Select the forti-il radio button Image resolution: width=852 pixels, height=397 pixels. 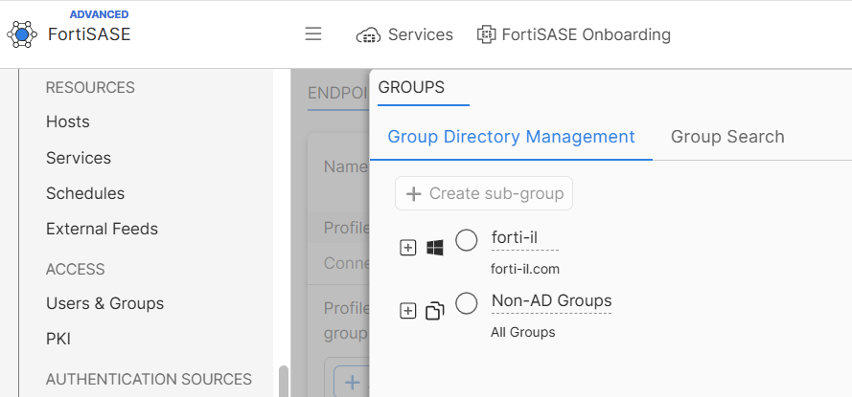(467, 240)
